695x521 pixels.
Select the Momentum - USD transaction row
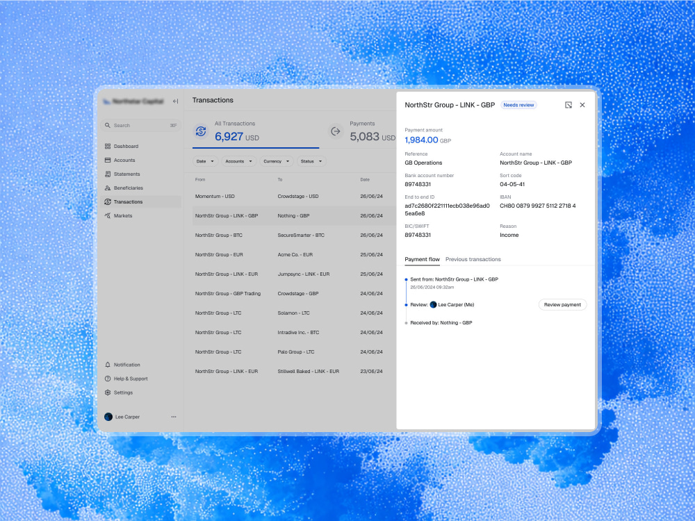294,197
